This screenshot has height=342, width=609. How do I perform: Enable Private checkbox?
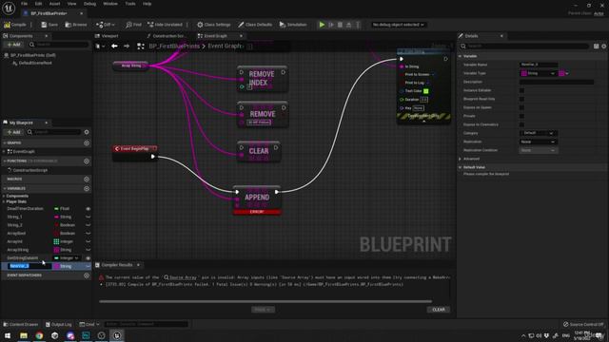(x=521, y=116)
